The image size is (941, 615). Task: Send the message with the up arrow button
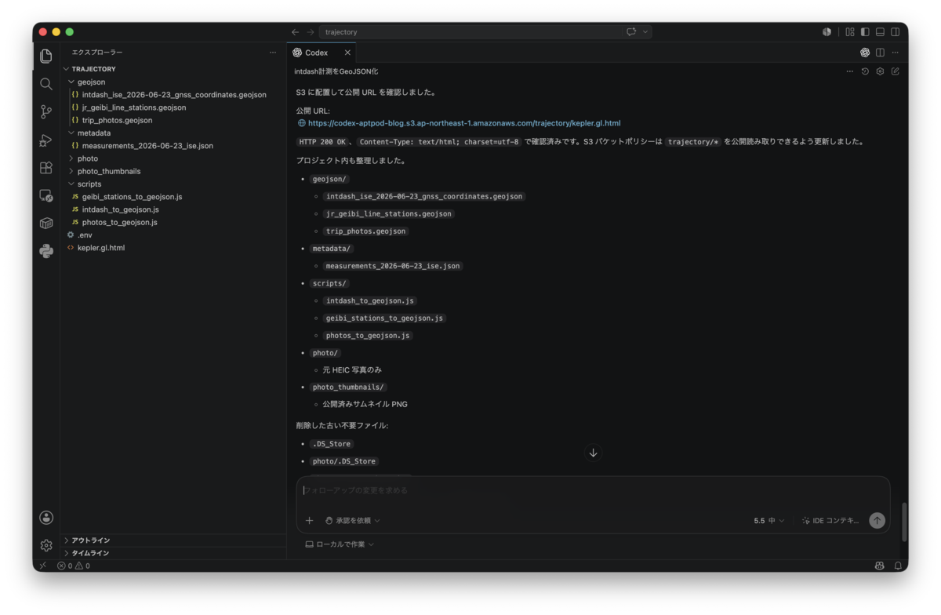point(877,520)
